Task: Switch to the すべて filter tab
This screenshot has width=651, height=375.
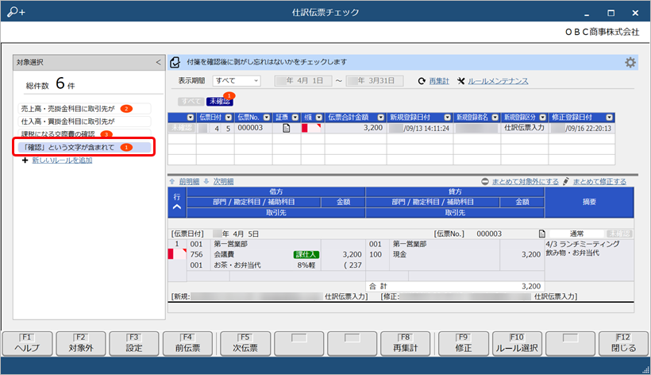Action: [191, 102]
